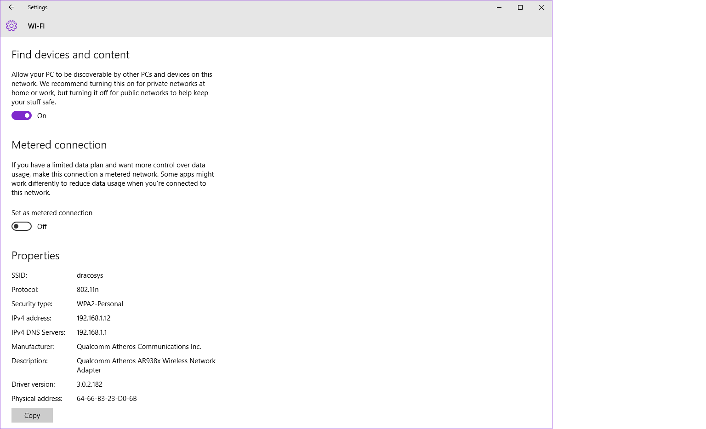
Task: Maximize the Settings window
Action: (520, 7)
